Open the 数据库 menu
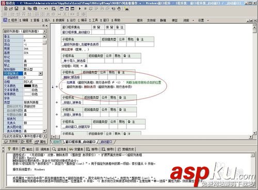This screenshot has height=190, width=258. click(59, 20)
